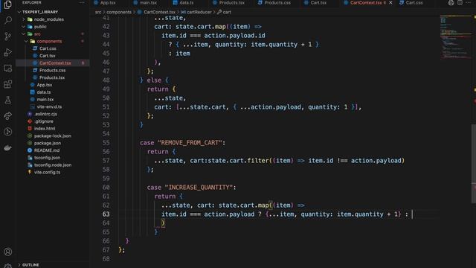Image resolution: width=476 pixels, height=268 pixels.
Task: Open the Testing flask view
Action: point(7,100)
